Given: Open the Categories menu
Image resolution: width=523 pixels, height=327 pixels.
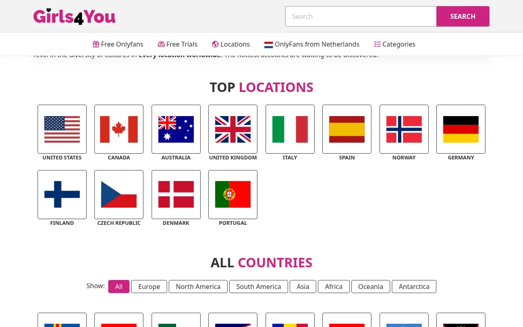Looking at the screenshot, I should coord(395,44).
